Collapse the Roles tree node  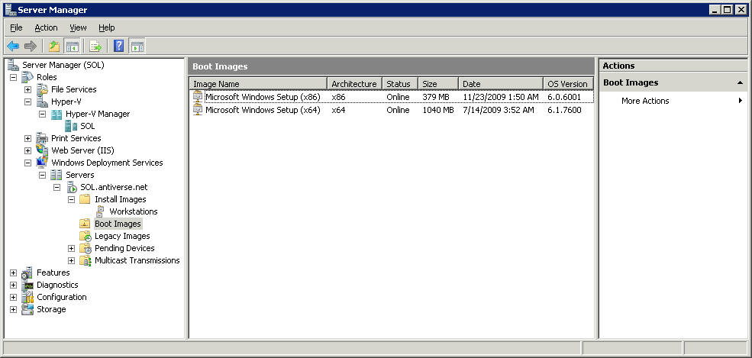click(x=14, y=77)
